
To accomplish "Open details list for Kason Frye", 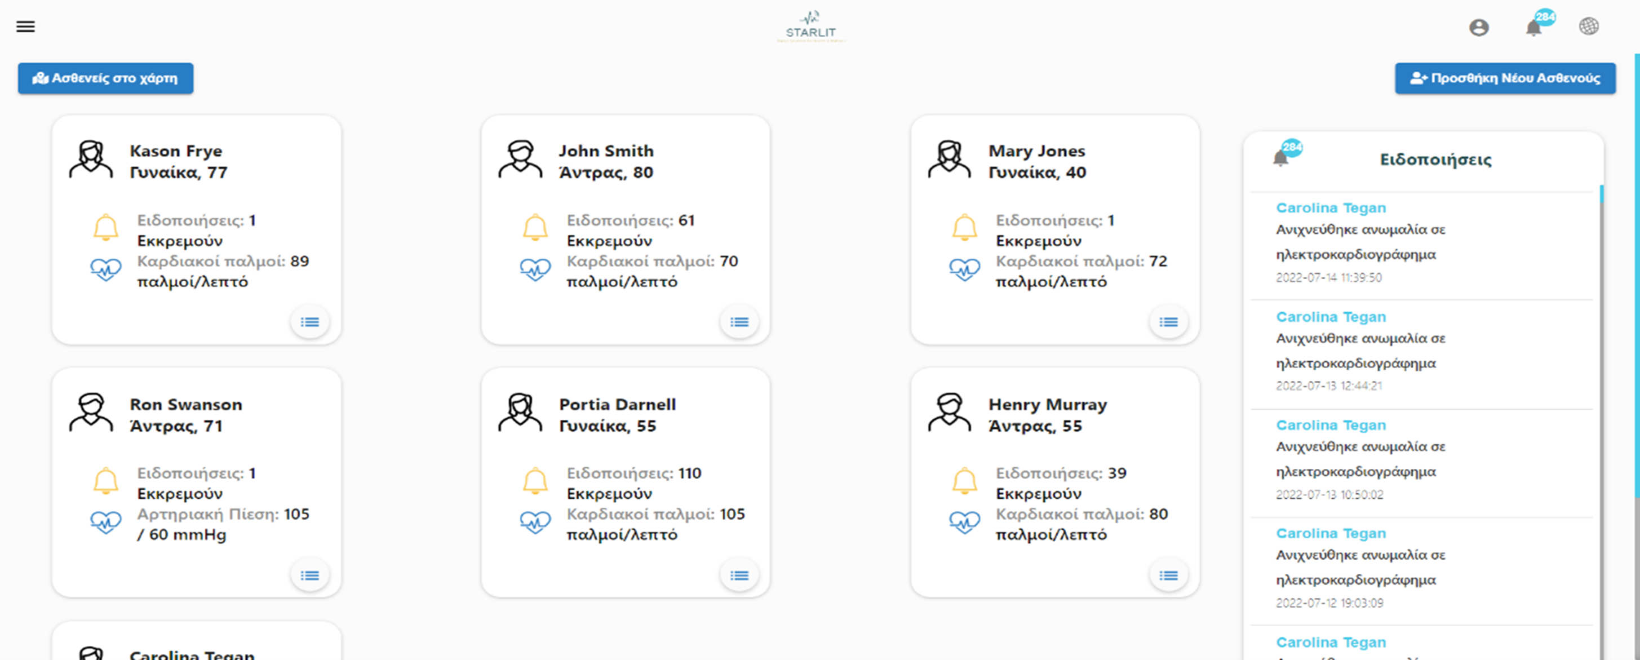I will [310, 322].
